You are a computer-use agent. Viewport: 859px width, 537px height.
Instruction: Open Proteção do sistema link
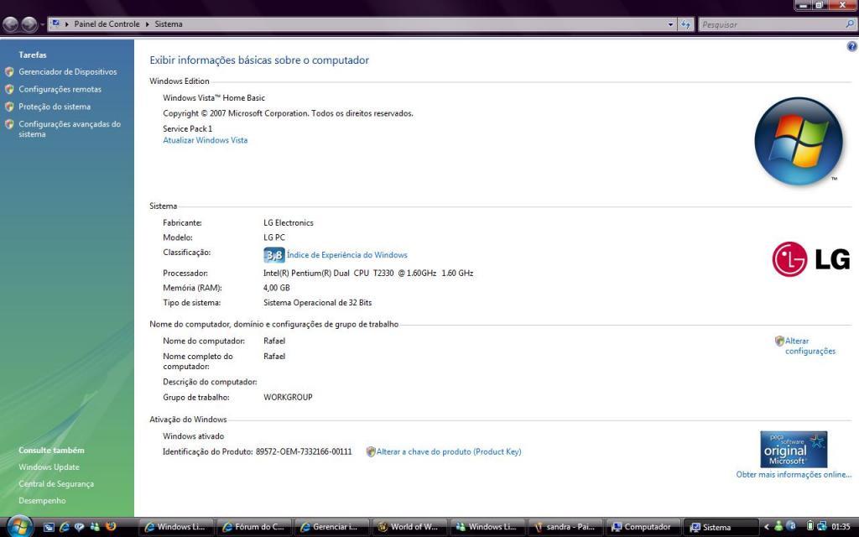55,107
